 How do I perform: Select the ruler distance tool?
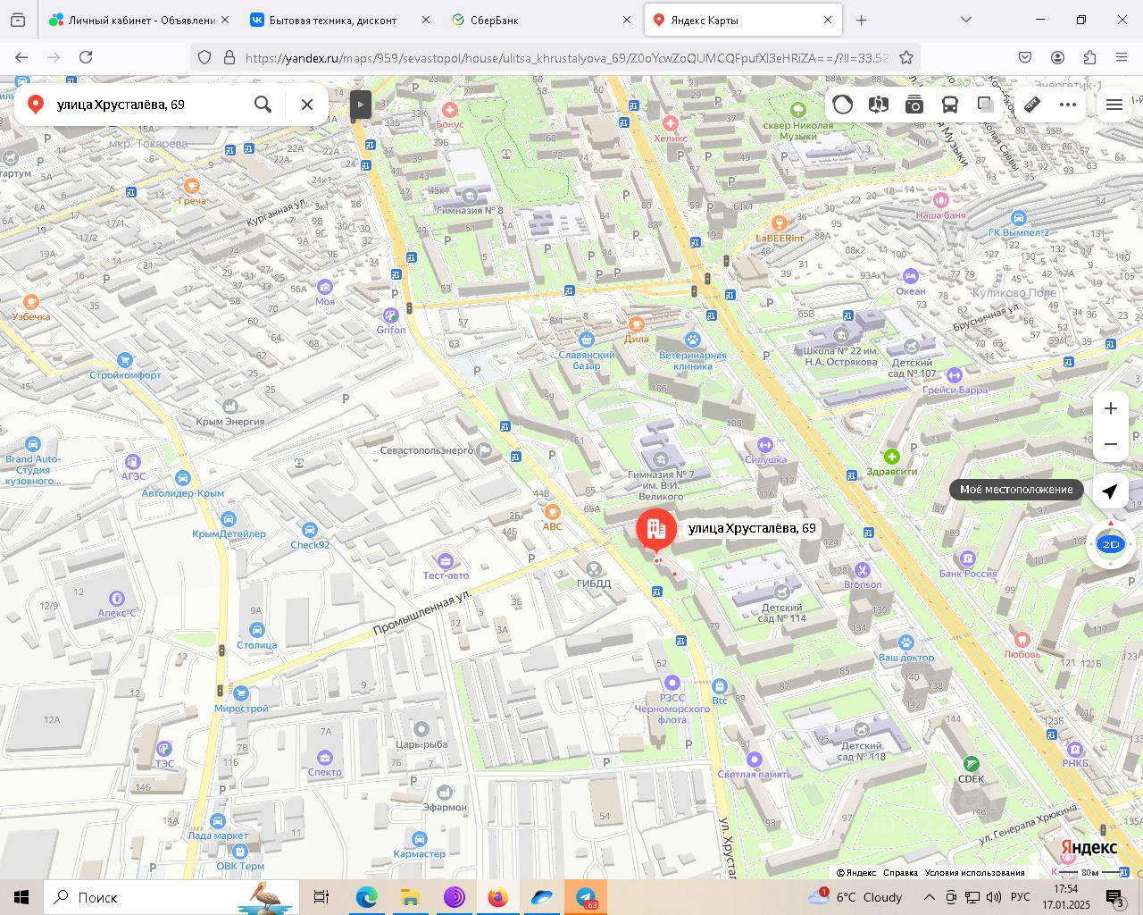1032,105
